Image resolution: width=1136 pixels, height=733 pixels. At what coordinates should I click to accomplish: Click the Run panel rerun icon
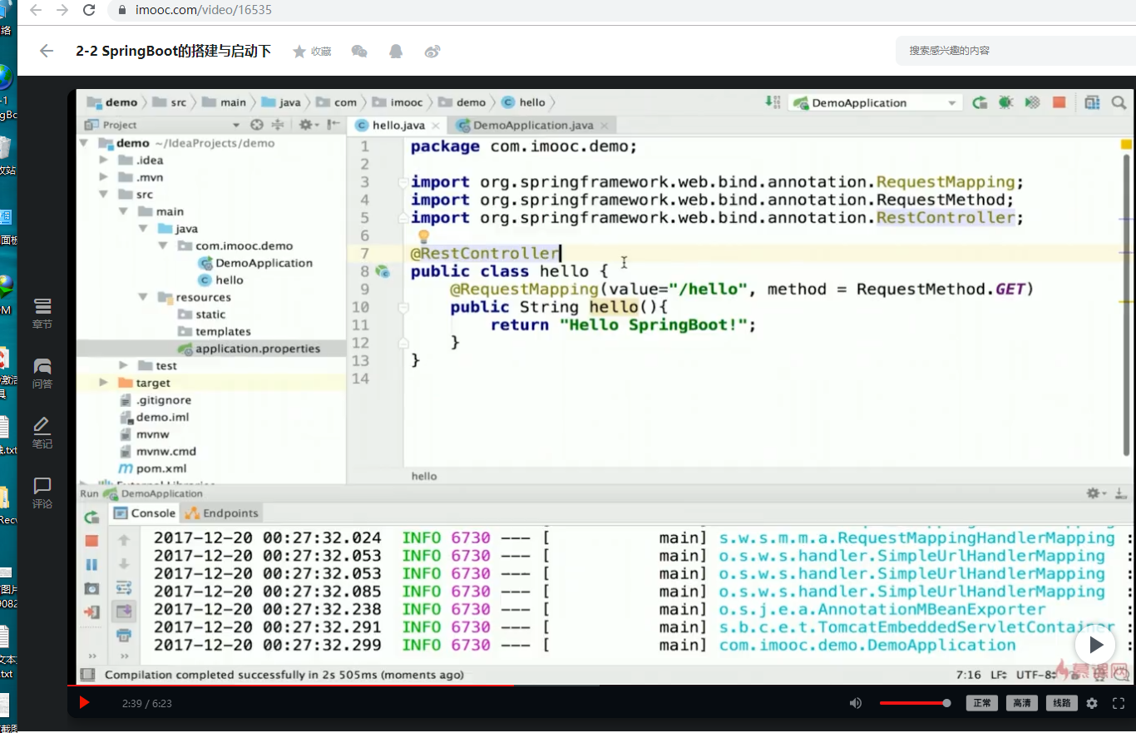coord(91,517)
